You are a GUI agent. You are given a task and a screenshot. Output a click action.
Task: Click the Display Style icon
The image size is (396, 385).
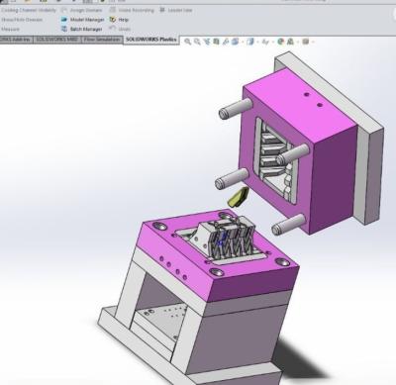(x=250, y=42)
